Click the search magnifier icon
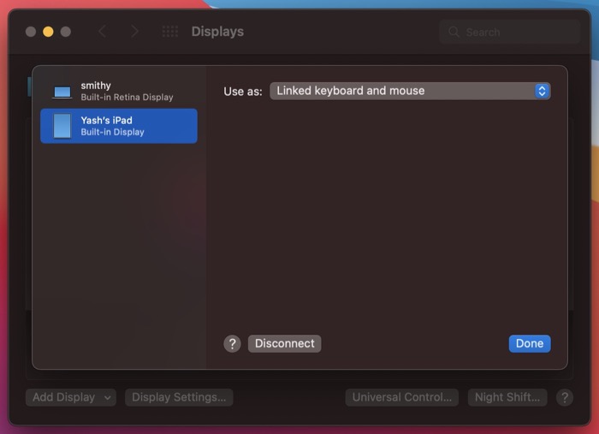Image resolution: width=599 pixels, height=434 pixels. (454, 32)
